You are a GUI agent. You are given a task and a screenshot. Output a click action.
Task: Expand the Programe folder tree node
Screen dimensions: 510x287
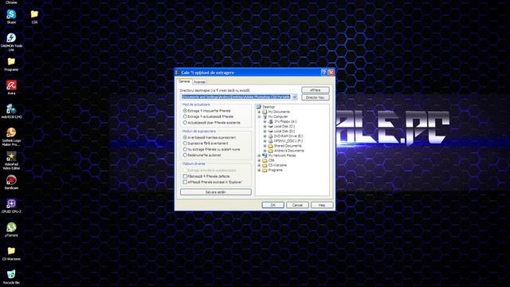[259, 170]
